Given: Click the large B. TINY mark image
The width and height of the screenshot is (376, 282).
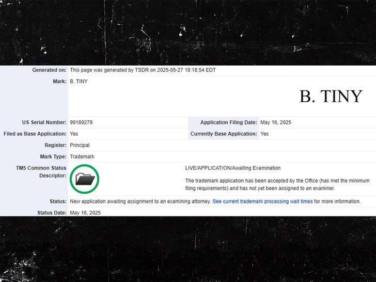Looking at the screenshot, I should [x=331, y=97].
